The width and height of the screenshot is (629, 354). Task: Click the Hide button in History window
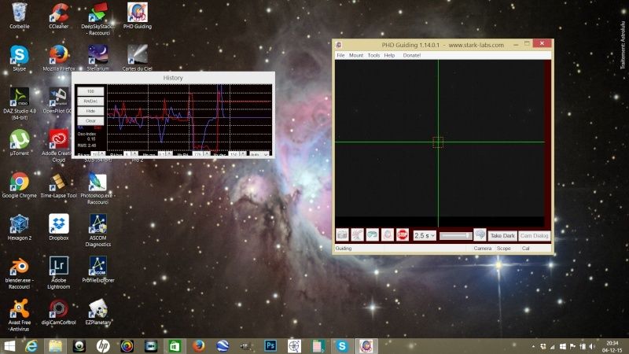[x=90, y=111]
